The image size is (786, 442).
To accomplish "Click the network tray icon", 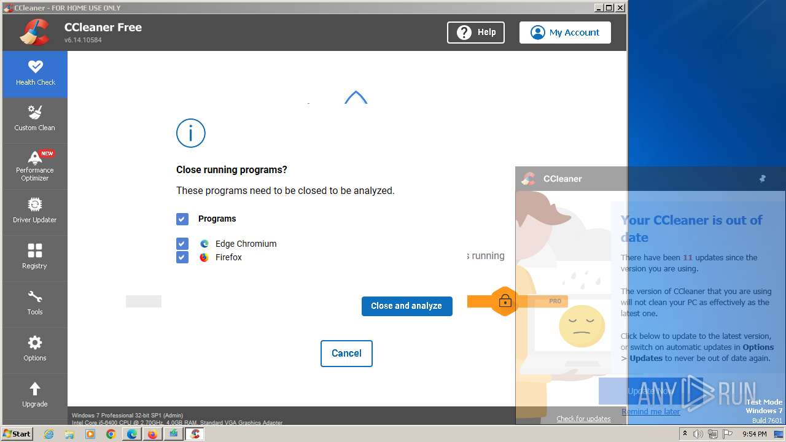I will [x=713, y=434].
